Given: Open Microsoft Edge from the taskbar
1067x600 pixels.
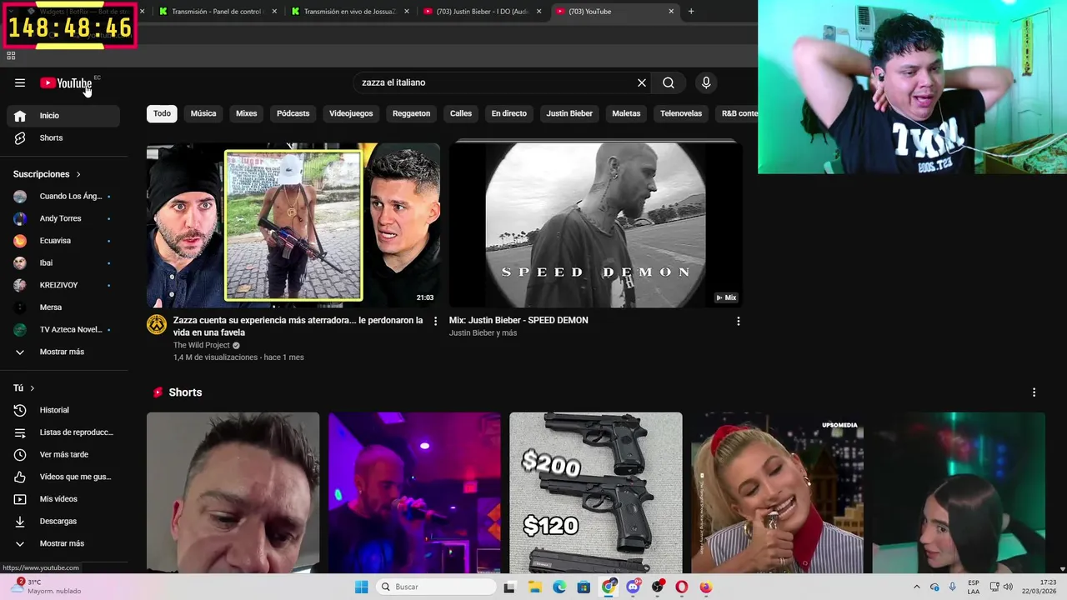Looking at the screenshot, I should 559,587.
